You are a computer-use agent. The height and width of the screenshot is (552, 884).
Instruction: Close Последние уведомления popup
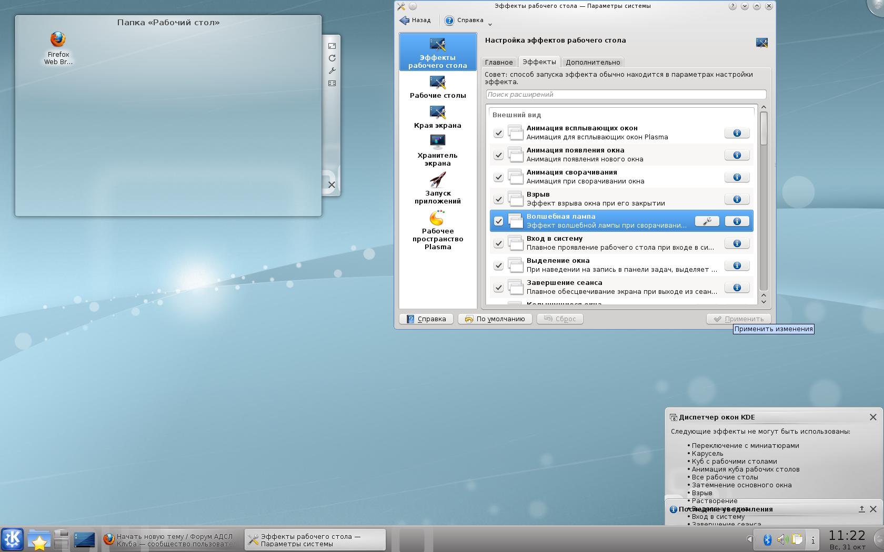[x=873, y=509]
